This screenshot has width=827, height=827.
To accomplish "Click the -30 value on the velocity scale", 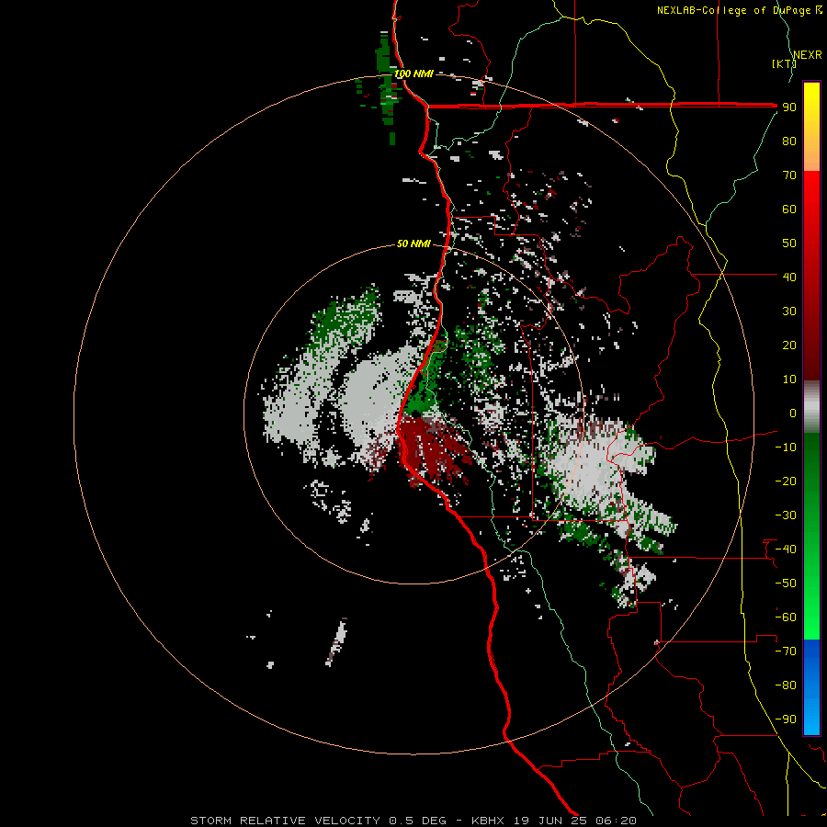I will [786, 515].
